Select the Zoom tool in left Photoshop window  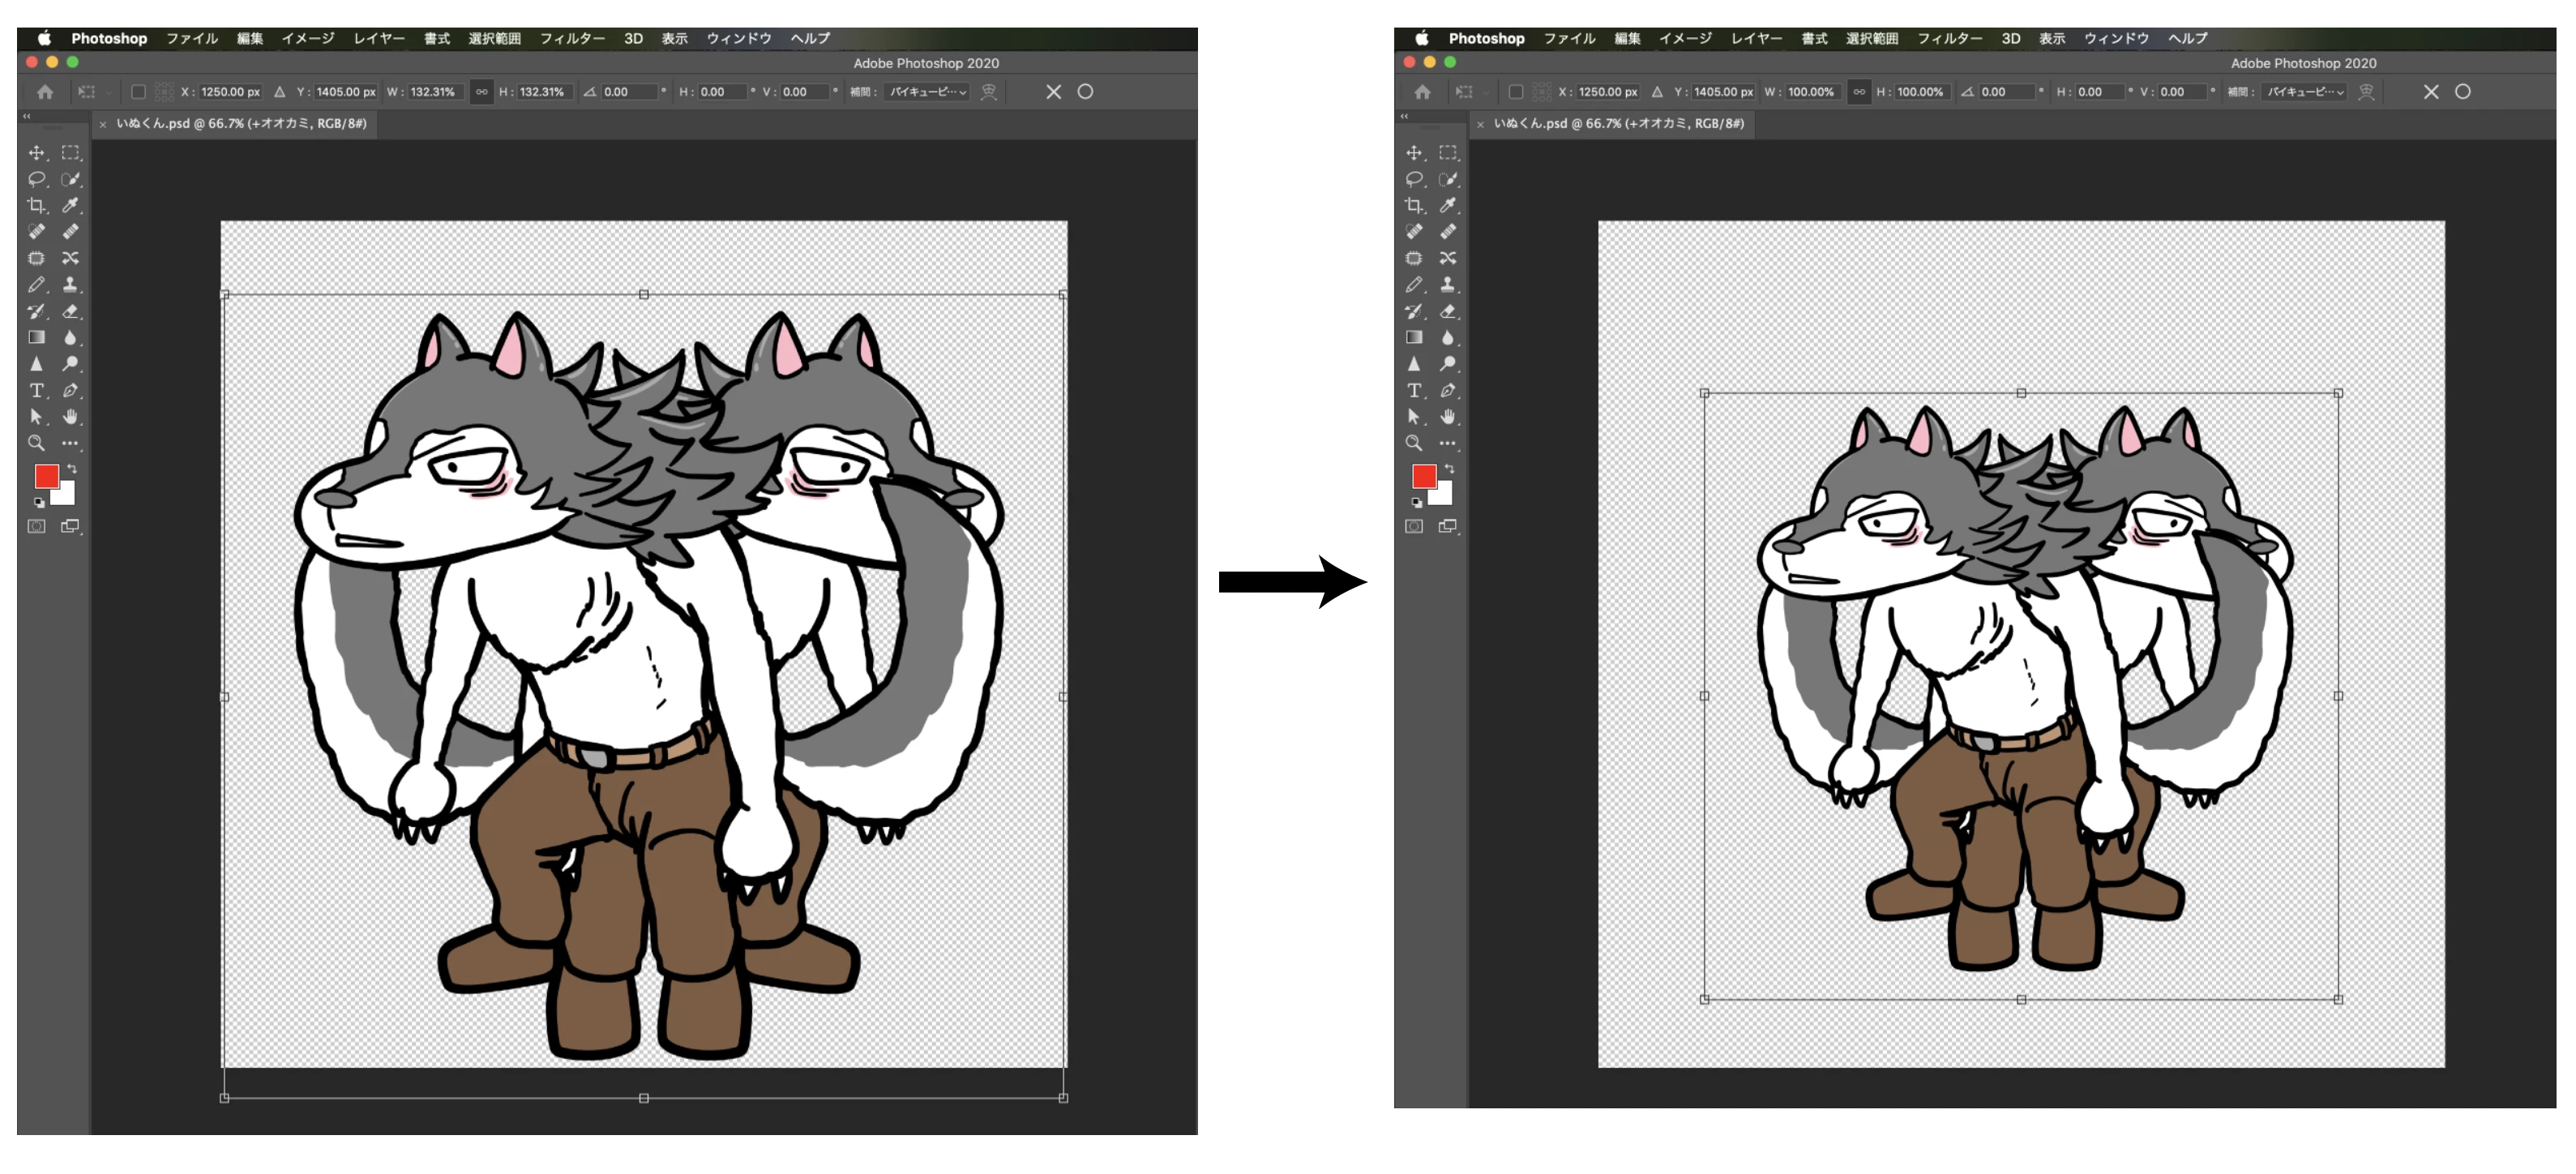point(36,443)
